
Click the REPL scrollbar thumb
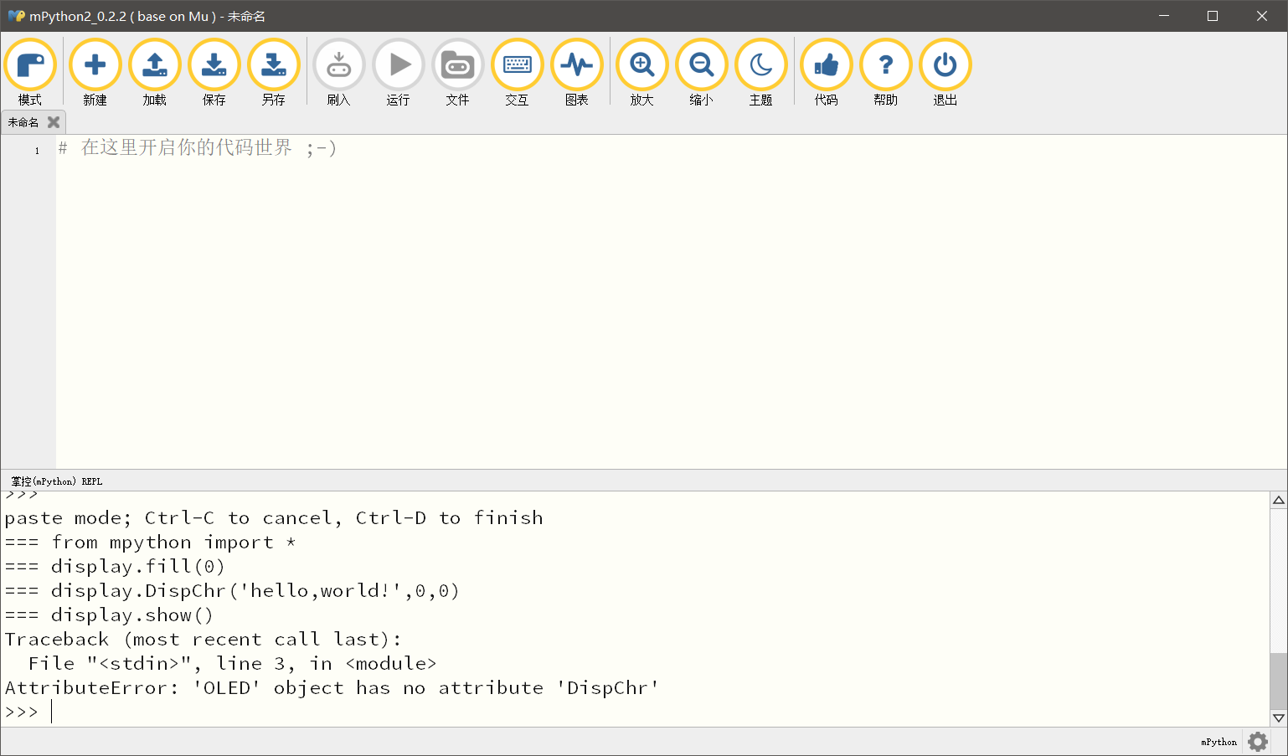[1278, 681]
